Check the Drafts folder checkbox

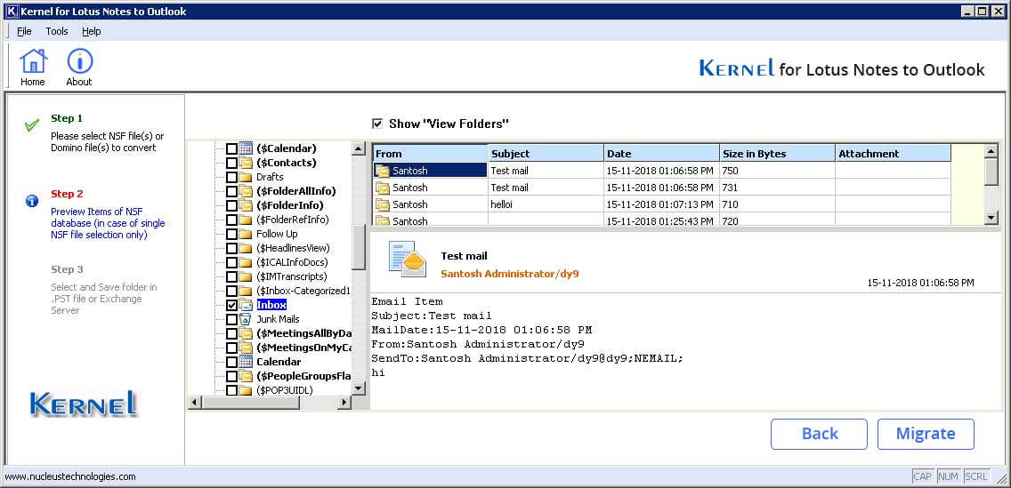click(231, 177)
